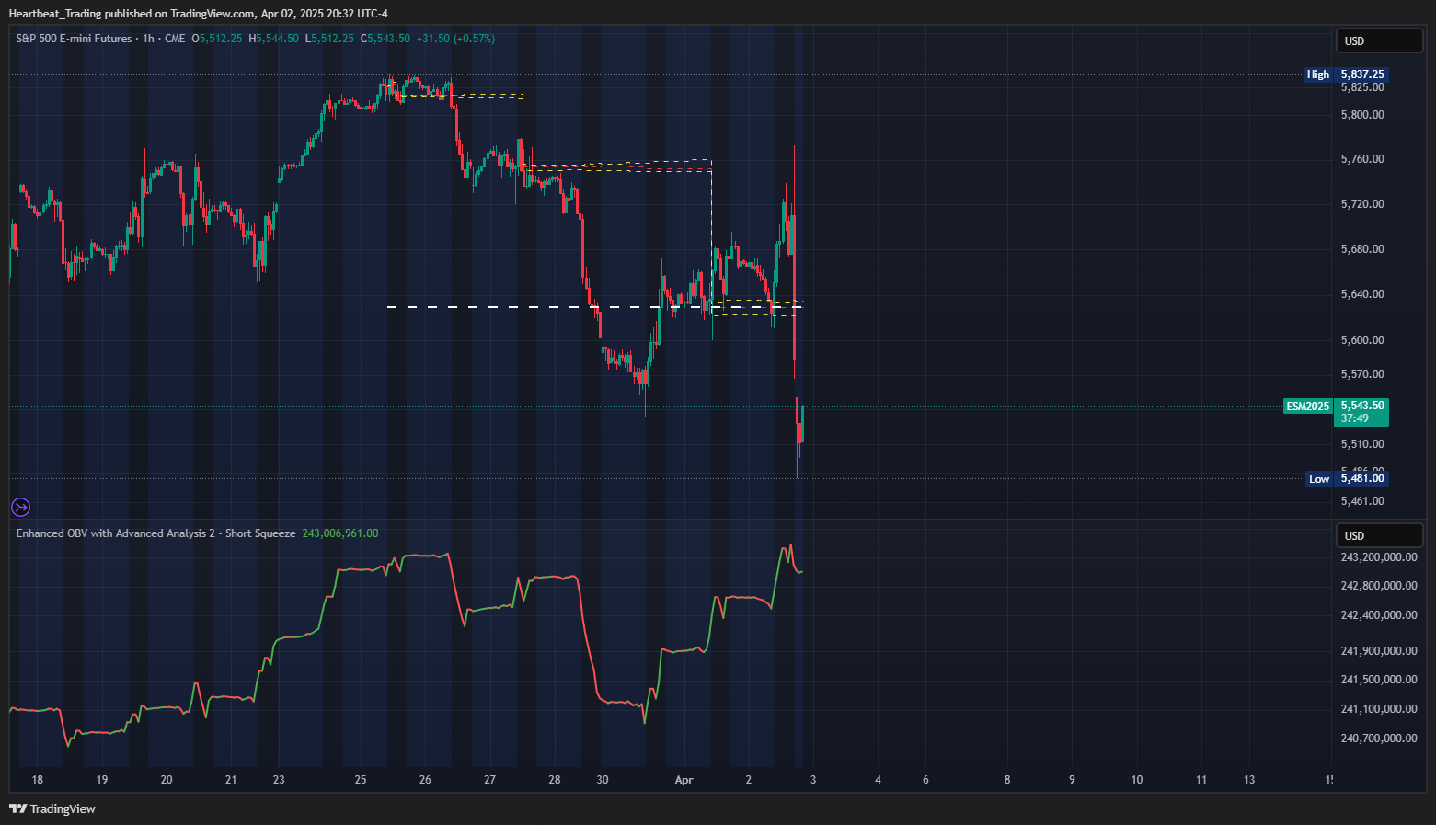1436x825 pixels.
Task: Click the TradingView logo in the footer
Action: (x=52, y=808)
